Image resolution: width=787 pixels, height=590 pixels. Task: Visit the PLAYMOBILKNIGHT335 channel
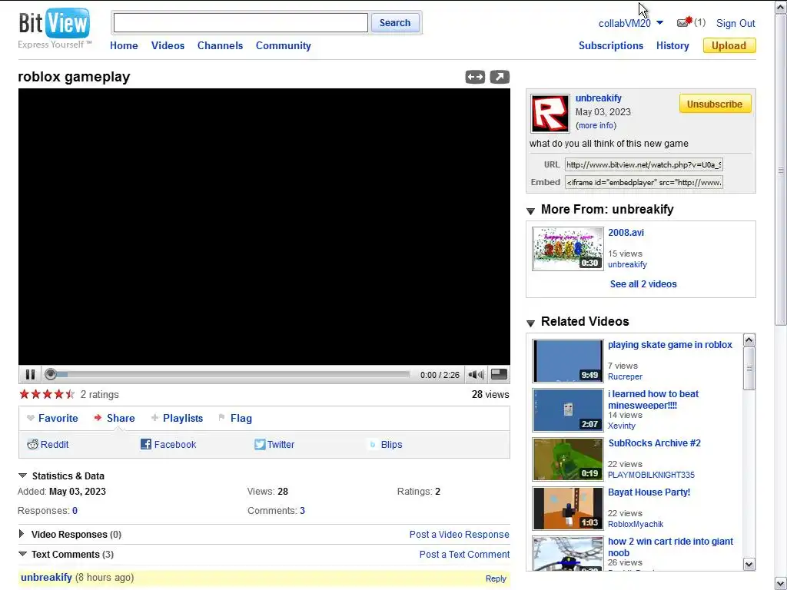click(651, 475)
